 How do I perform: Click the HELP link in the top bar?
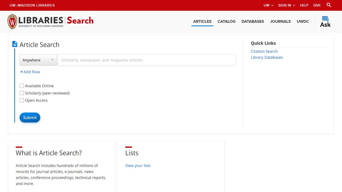304,5
